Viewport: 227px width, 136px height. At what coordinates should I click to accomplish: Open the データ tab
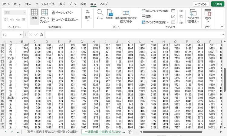coord(73,4)
